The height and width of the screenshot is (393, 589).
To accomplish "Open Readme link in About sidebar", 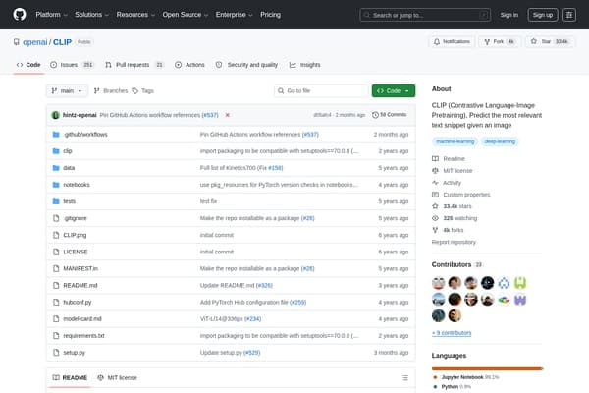I will pos(449,159).
